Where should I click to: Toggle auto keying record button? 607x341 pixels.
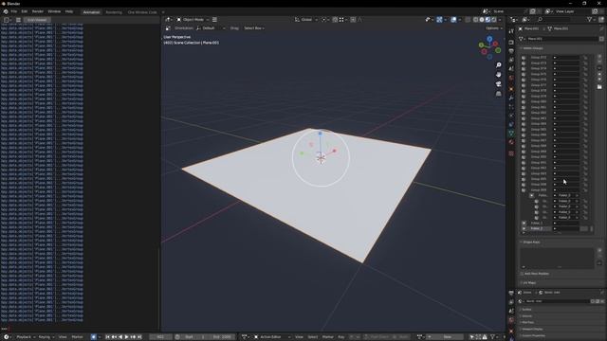click(93, 337)
